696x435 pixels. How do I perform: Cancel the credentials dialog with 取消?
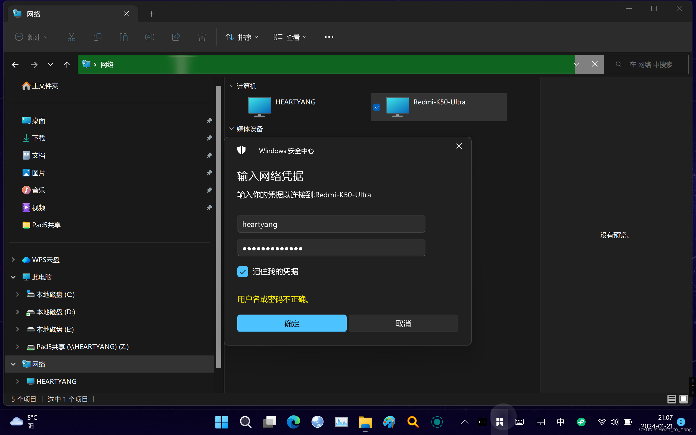pyautogui.click(x=403, y=323)
